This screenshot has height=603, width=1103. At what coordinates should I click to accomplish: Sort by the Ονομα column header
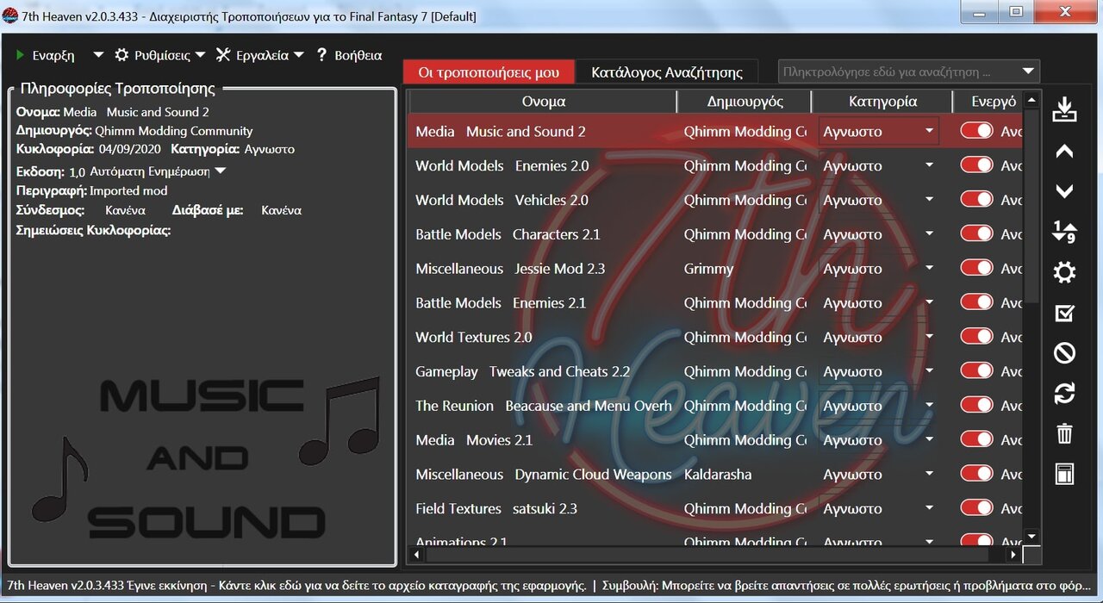coord(543,101)
